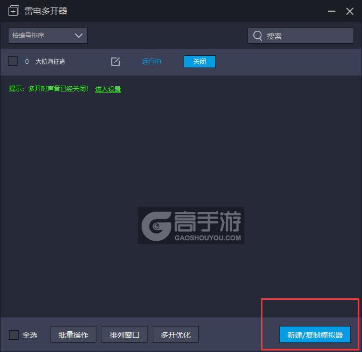
Task: Open 多开优化 multi-instance optimization
Action: pyautogui.click(x=176, y=334)
